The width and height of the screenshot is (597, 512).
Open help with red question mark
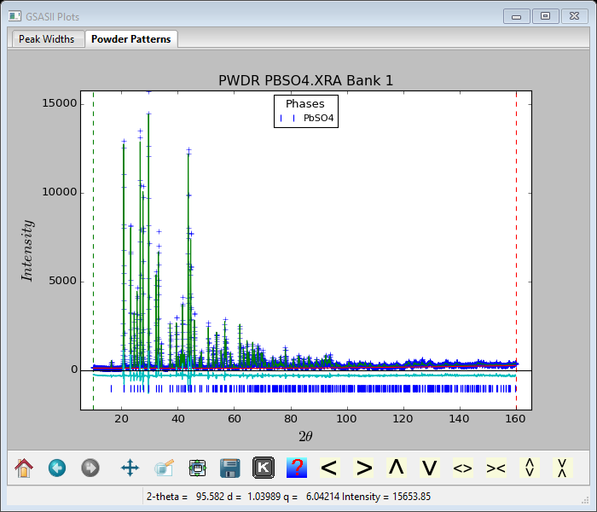click(x=297, y=468)
